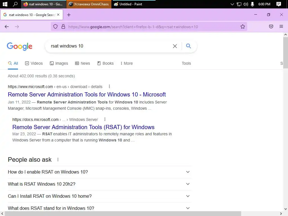Viewport: 288px width, 216px height.
Task: Click horizontal scrollbar left arrow
Action: 2,214
